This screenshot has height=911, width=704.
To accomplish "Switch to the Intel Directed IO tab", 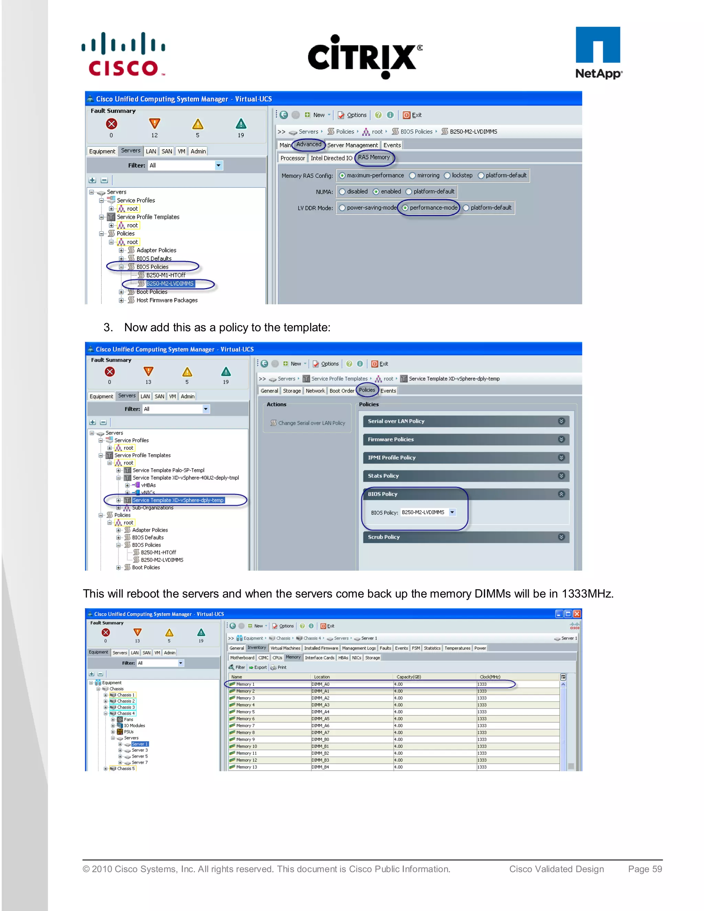I will pyautogui.click(x=331, y=158).
